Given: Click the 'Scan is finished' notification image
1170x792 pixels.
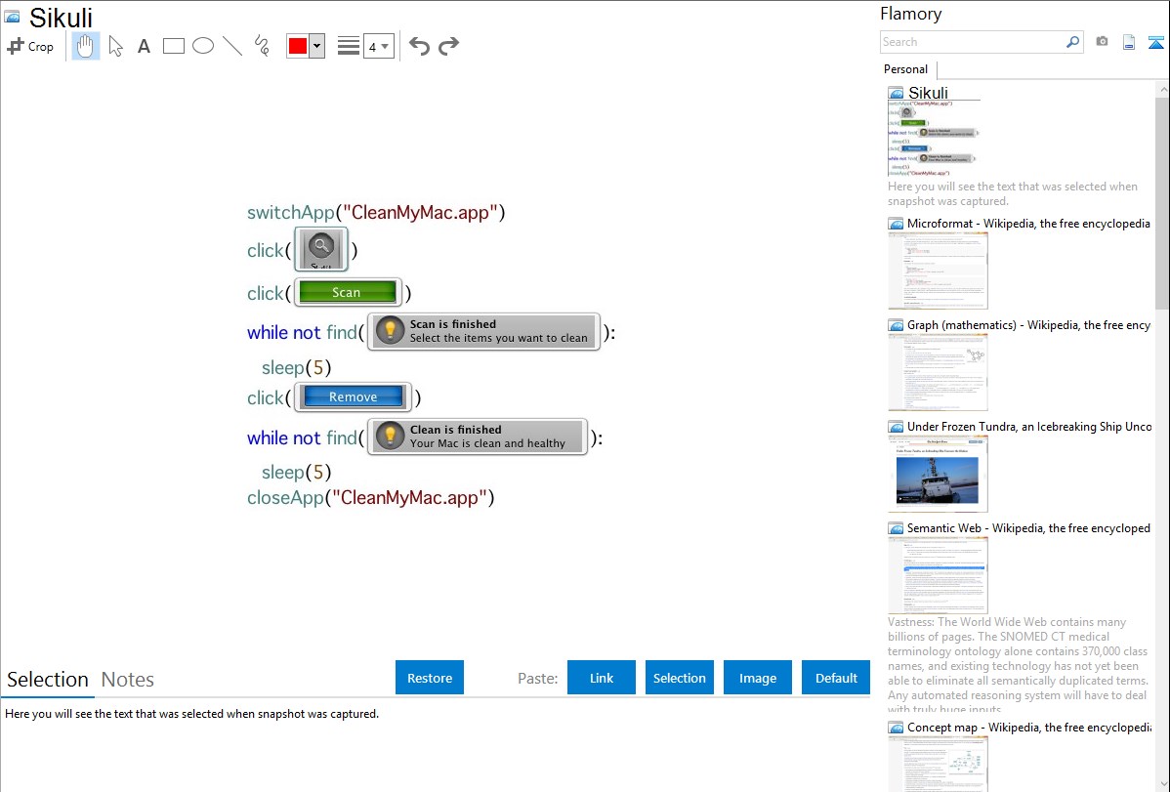Looking at the screenshot, I should [x=484, y=331].
